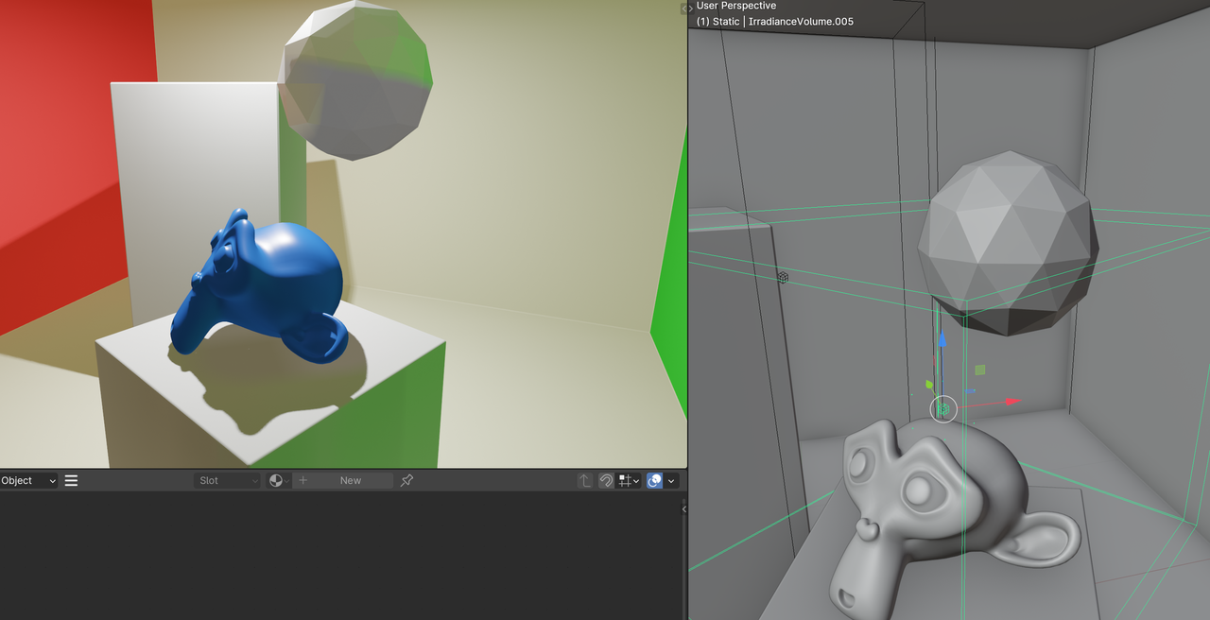Screen dimensions: 1210x620
Task: Select the circled irradiance volume origin
Action: (943, 409)
